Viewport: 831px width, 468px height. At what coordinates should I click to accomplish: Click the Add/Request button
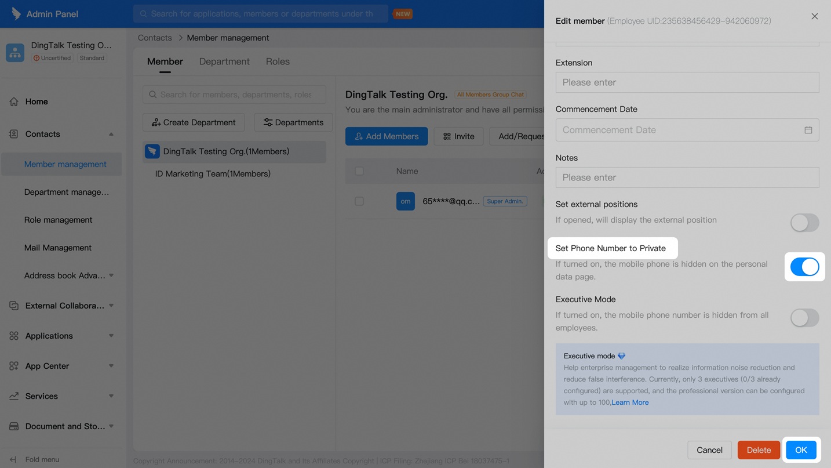point(517,136)
